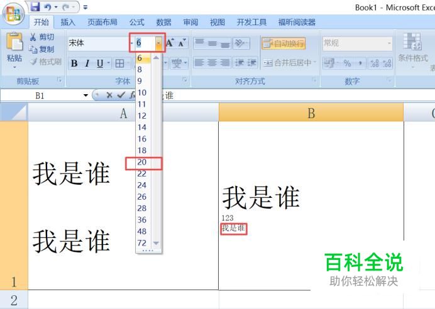The width and height of the screenshot is (435, 309).
Task: Click the accounting number format icon
Action: click(329, 63)
